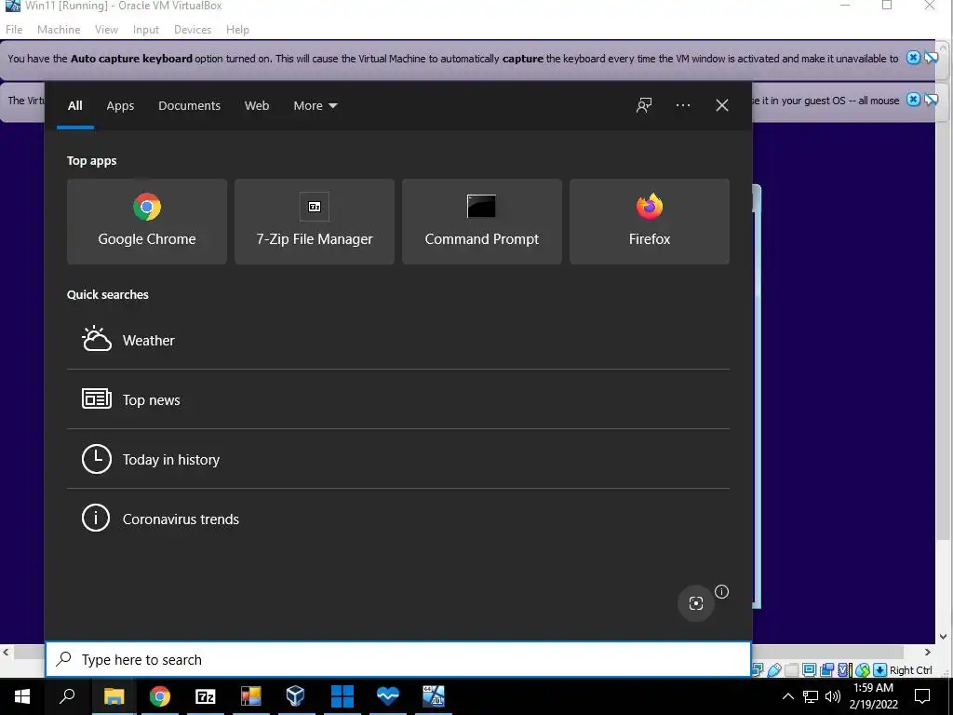Click VirtualBox keyboard capture arrow icon

(879, 670)
